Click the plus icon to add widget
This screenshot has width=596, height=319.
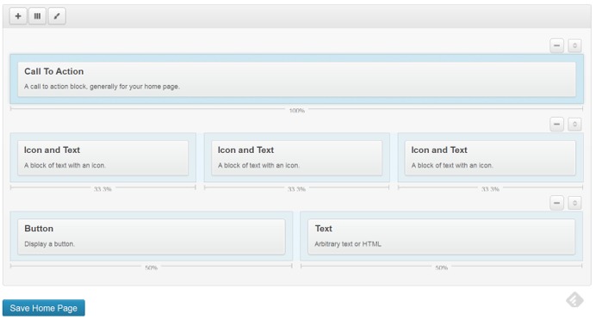click(x=18, y=16)
